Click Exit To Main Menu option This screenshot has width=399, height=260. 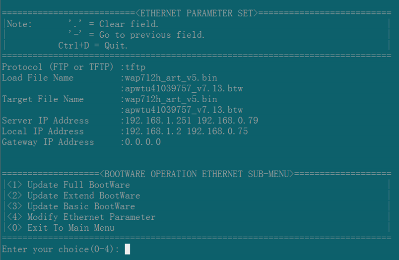[61, 227]
